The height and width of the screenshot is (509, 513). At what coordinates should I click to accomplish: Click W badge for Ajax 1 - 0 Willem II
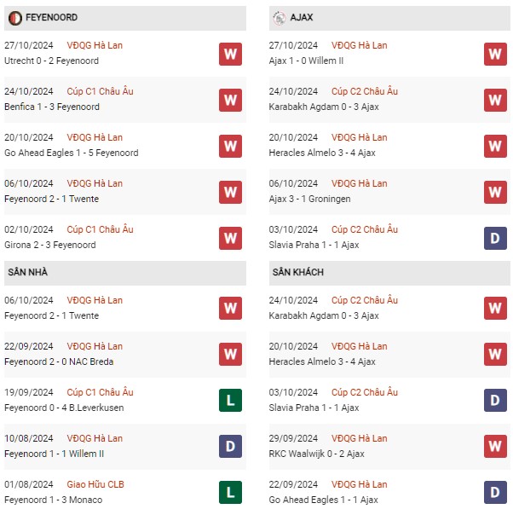[495, 54]
